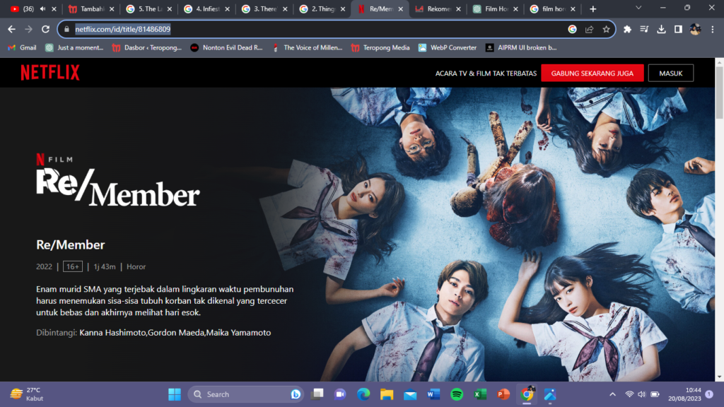
Task: Launch Microsoft Edge from taskbar
Action: (363, 394)
